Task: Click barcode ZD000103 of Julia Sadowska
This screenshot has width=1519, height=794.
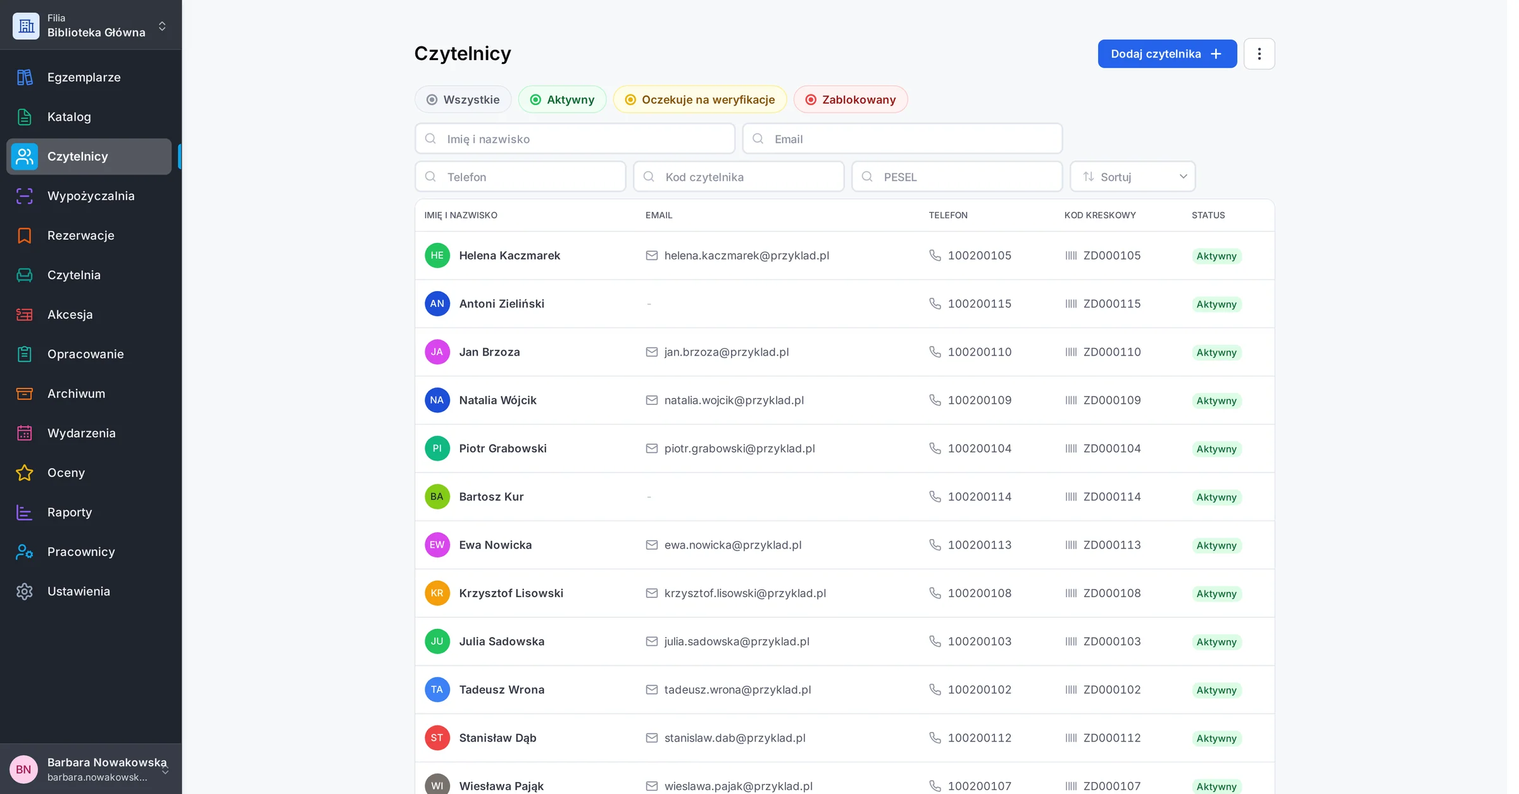Action: point(1111,642)
